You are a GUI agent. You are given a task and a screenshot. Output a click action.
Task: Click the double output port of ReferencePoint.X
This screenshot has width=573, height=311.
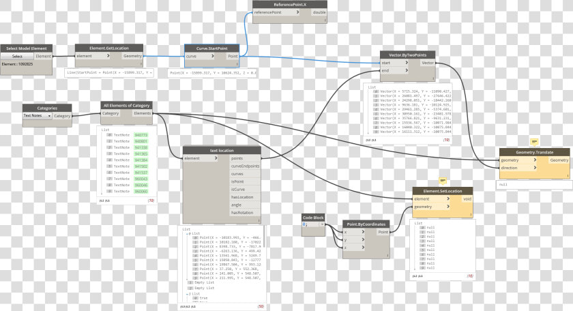[319, 12]
